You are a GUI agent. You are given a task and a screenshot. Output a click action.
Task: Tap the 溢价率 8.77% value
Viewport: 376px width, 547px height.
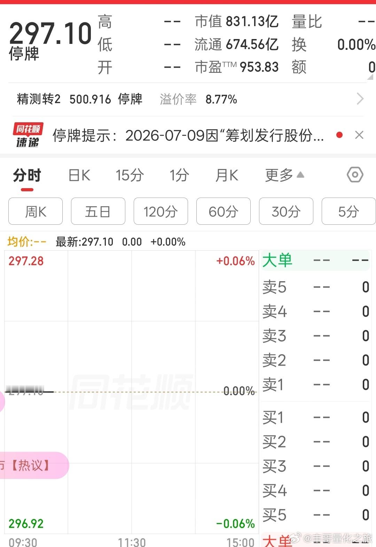[198, 99]
